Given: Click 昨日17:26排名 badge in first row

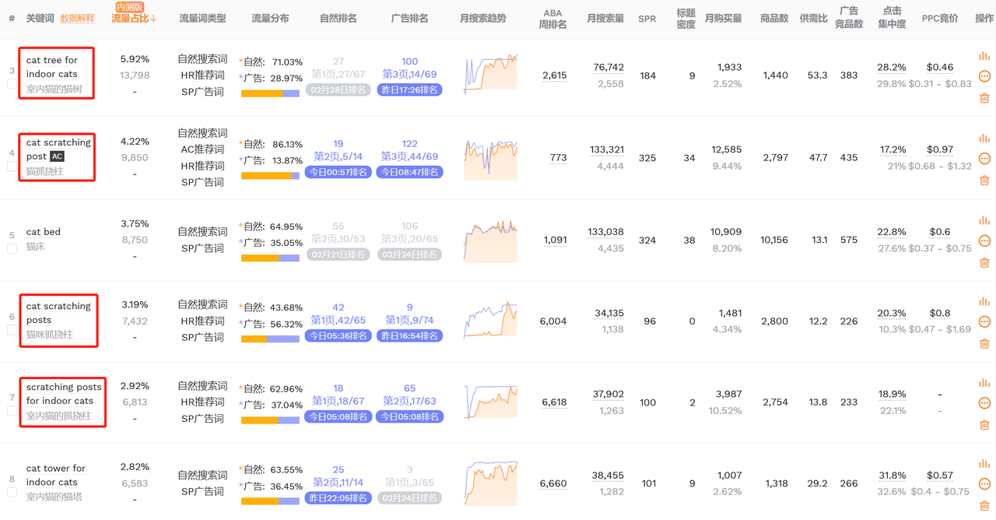Looking at the screenshot, I should click(409, 90).
